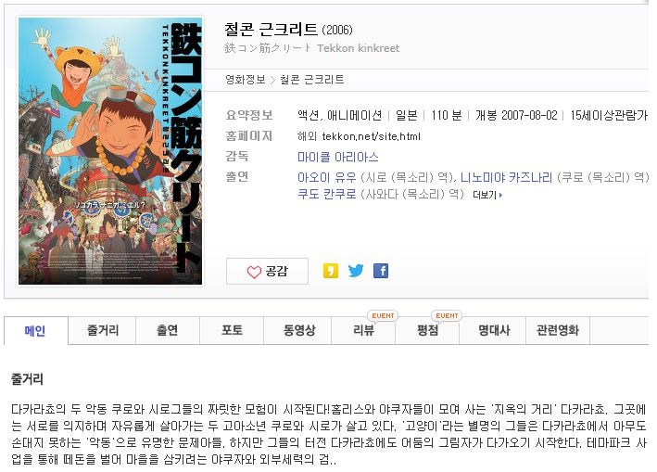This screenshot has width=657, height=472.
Task: Open actor 니노미야 카즈나리 link
Action: pos(506,177)
